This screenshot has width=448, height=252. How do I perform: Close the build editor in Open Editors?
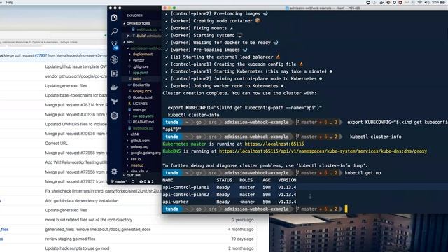point(128,36)
